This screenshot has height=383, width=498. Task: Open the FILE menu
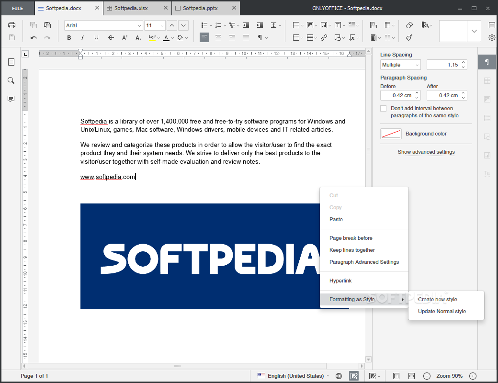(x=17, y=8)
